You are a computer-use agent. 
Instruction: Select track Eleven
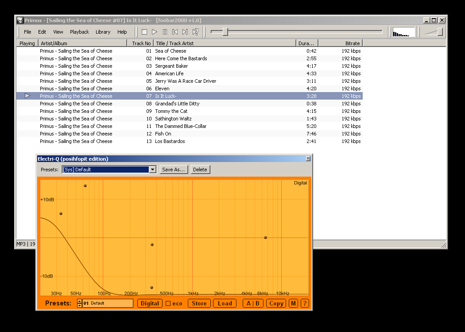click(189, 89)
